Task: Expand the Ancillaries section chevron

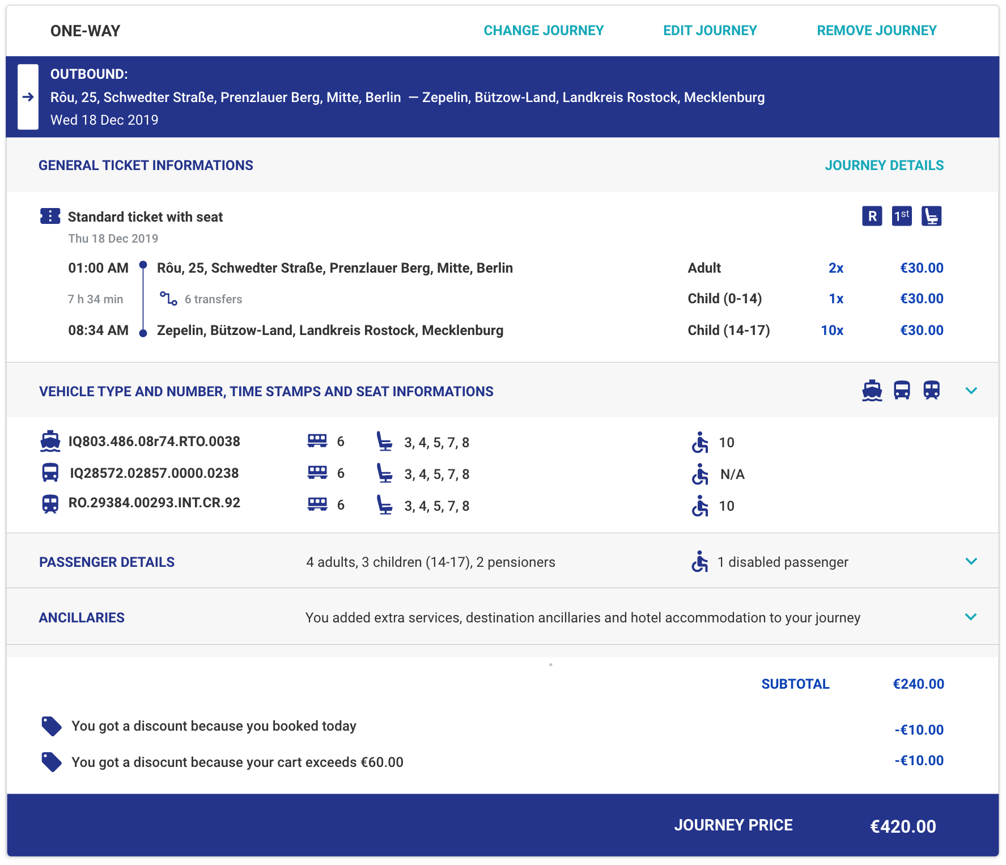Action: (971, 617)
